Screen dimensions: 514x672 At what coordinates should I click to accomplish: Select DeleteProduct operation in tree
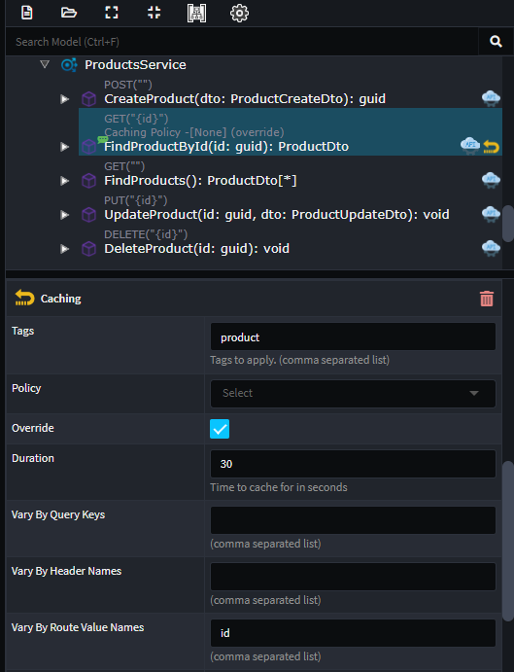(x=197, y=249)
